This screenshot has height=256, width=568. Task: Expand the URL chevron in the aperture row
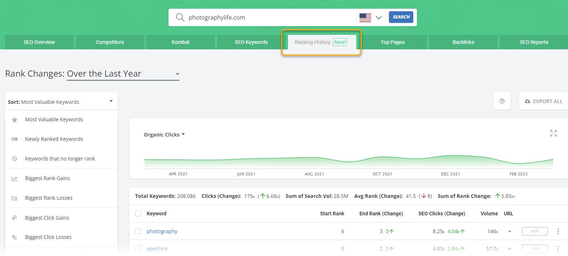pos(510,249)
